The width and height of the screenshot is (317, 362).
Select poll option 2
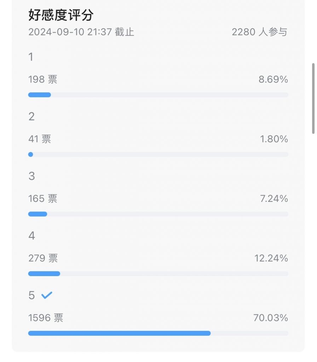(31, 116)
